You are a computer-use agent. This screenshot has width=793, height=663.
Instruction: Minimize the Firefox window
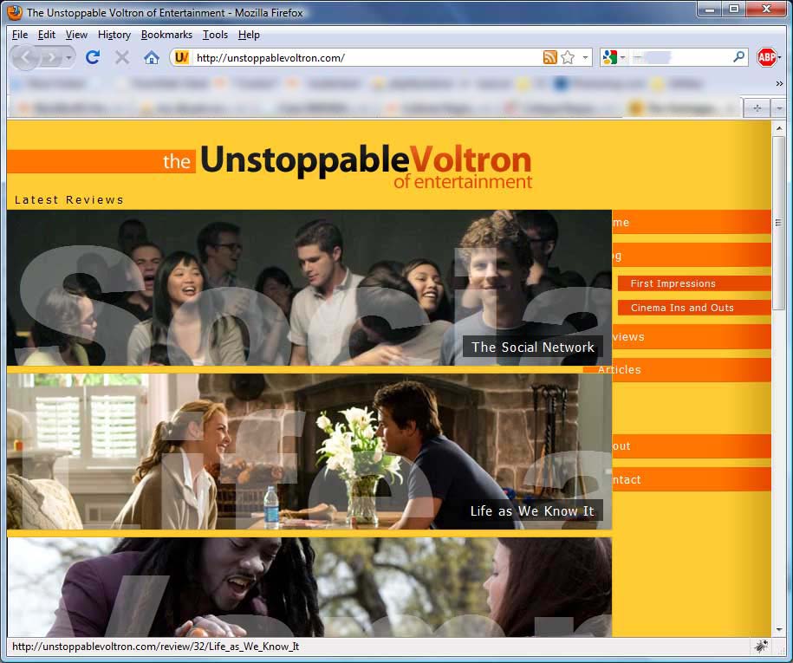click(x=710, y=10)
